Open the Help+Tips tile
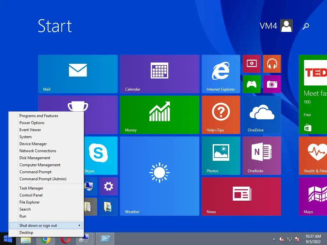 [221, 115]
